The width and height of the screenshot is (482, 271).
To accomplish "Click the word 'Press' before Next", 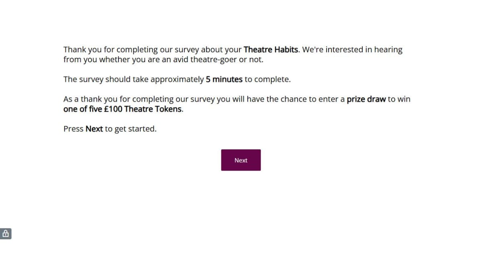I will (74, 129).
